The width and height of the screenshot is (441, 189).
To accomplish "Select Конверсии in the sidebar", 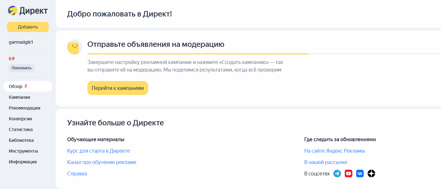I will click(20, 119).
